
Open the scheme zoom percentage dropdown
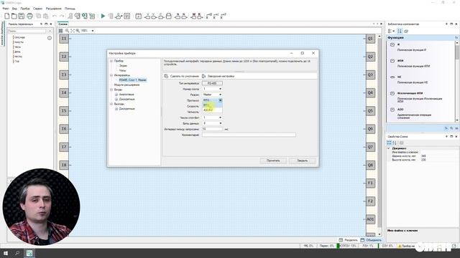click(93, 31)
